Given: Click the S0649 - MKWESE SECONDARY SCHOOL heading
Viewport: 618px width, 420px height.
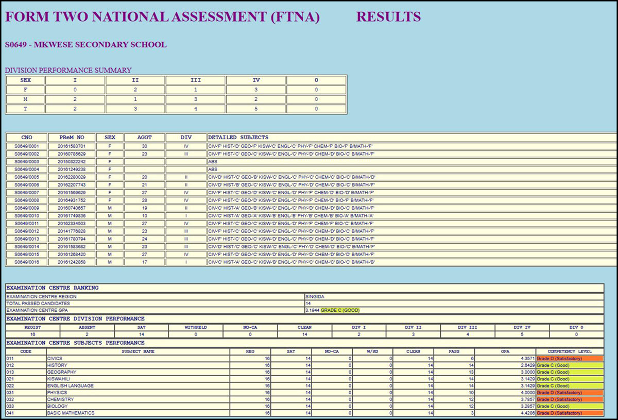Looking at the screenshot, I should pos(85,45).
